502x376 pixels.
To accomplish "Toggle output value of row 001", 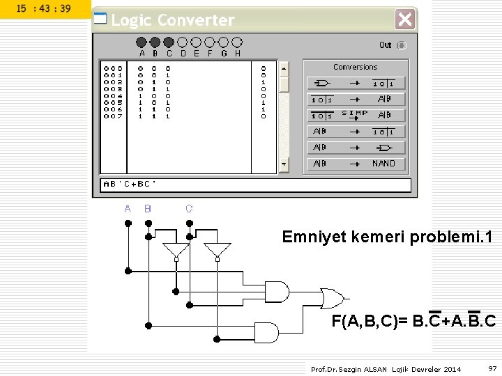I will pos(263,75).
